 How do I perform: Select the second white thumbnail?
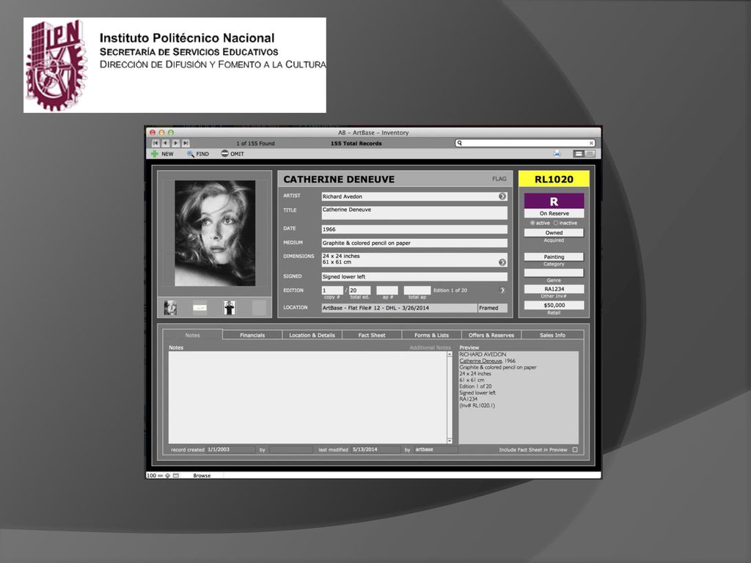[x=199, y=307]
